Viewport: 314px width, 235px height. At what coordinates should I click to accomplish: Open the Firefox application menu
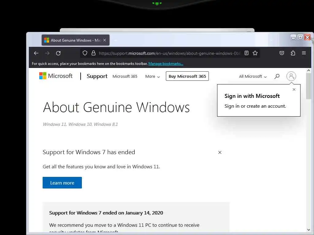click(304, 53)
